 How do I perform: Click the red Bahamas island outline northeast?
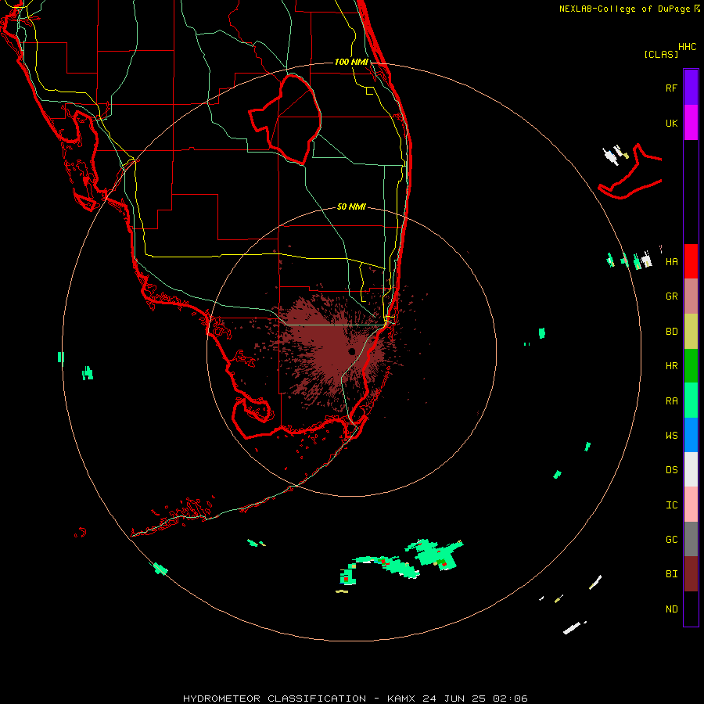630,173
